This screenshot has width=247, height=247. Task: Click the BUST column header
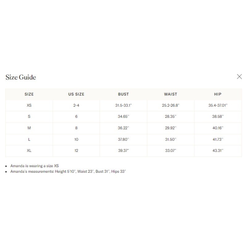tap(124, 94)
